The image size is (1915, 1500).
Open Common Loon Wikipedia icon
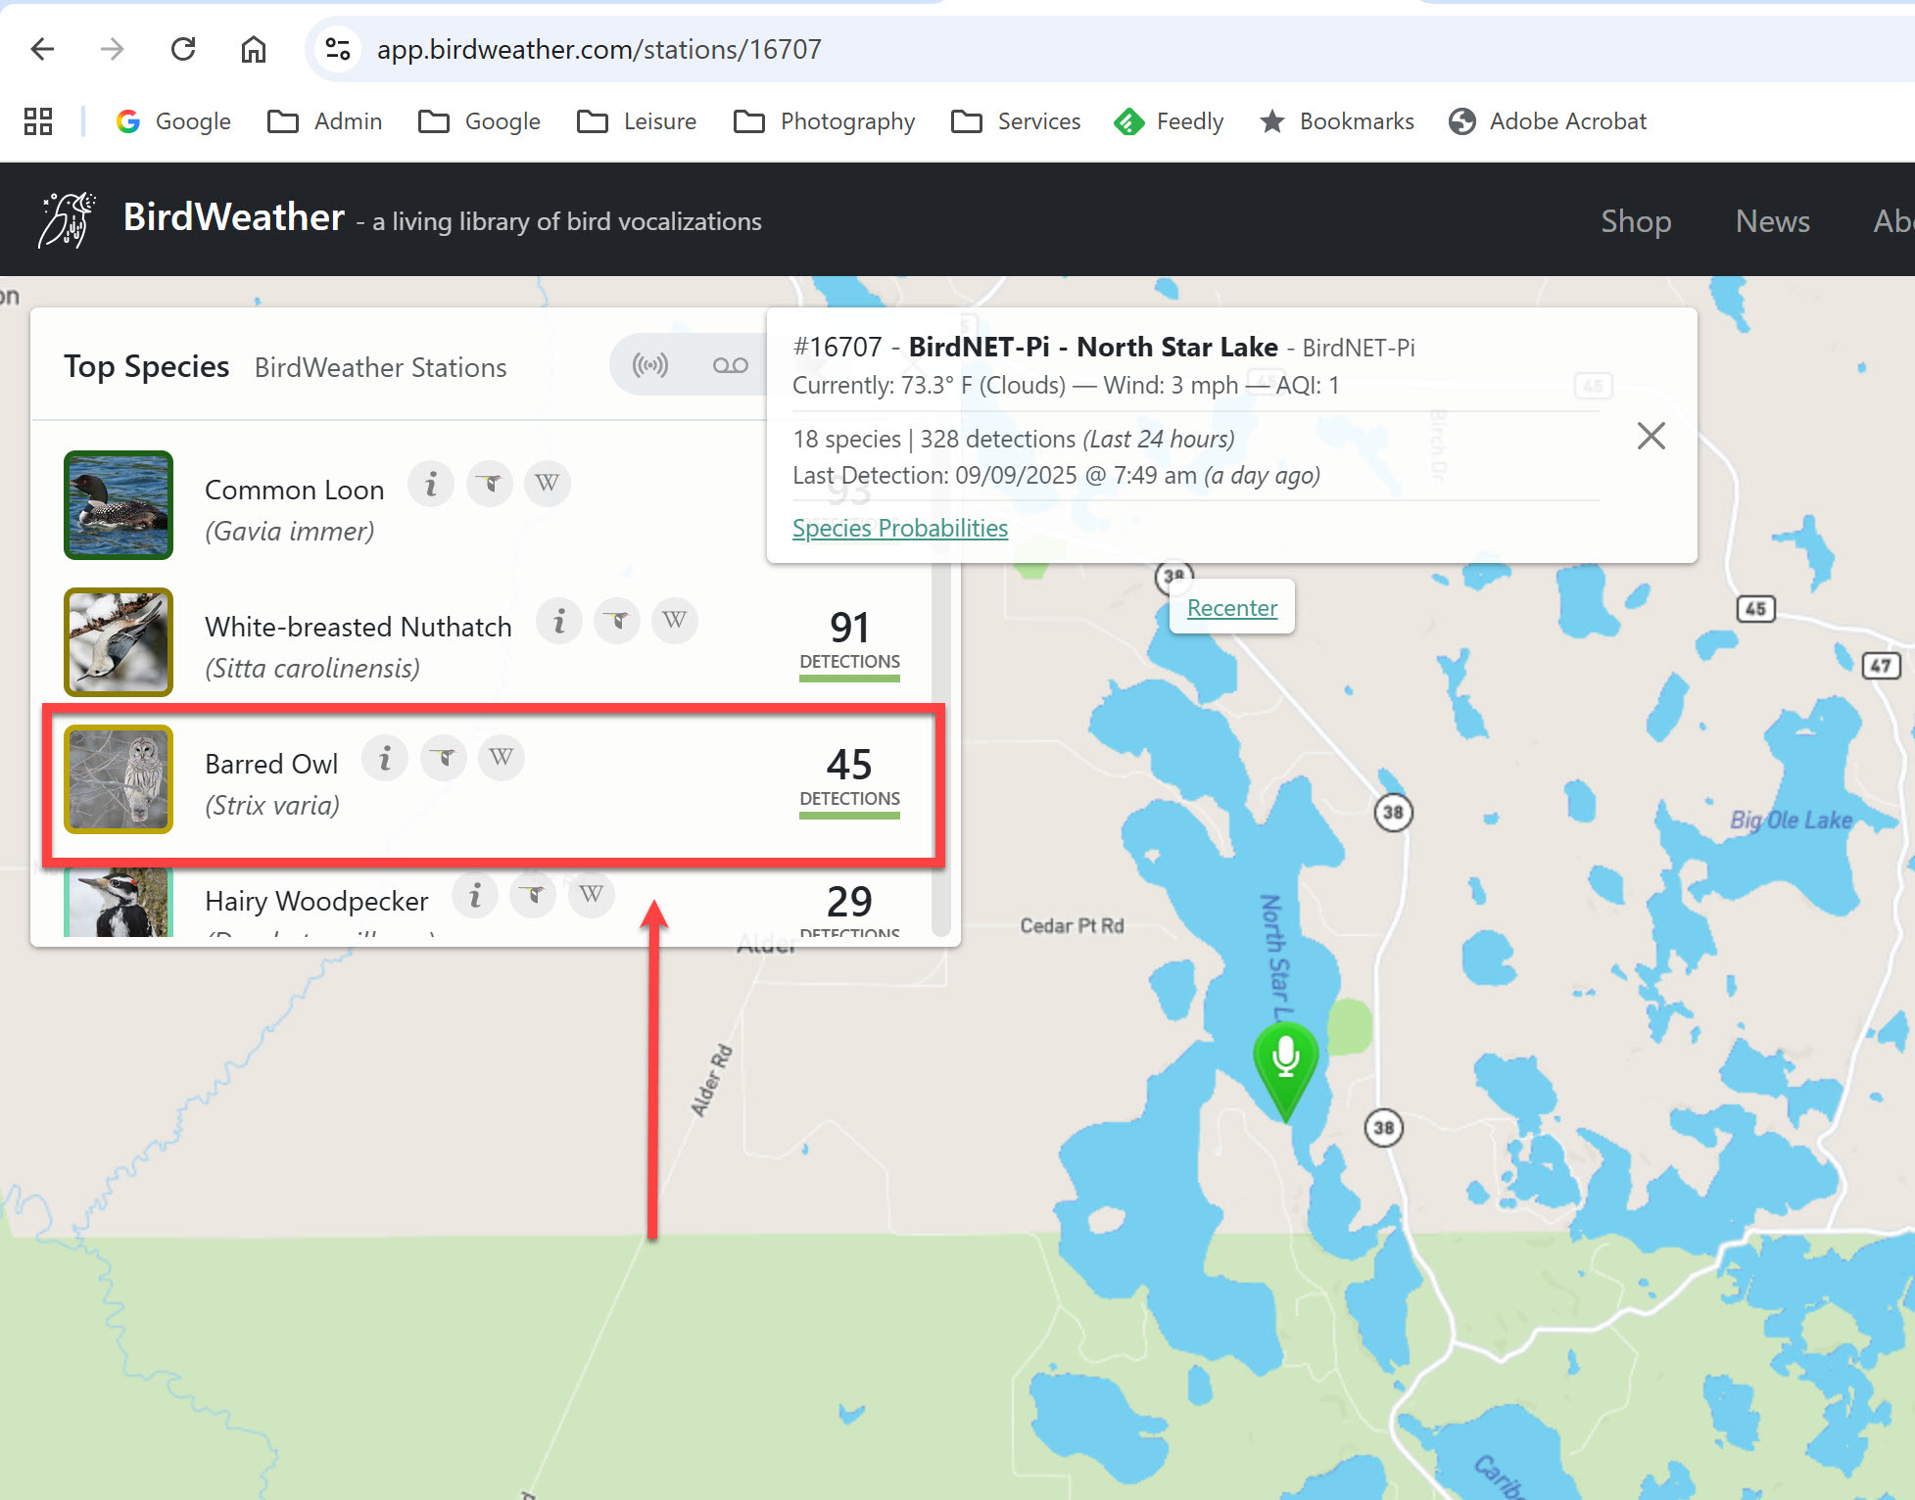pyautogui.click(x=547, y=484)
